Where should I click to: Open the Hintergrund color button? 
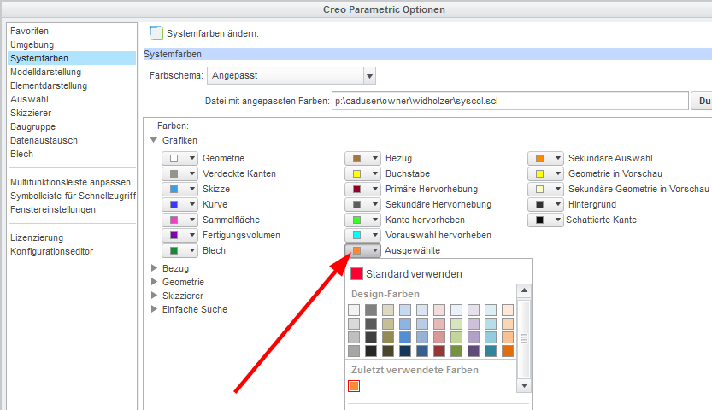tap(545, 204)
